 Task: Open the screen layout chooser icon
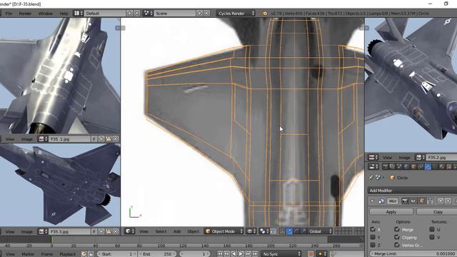[78, 13]
